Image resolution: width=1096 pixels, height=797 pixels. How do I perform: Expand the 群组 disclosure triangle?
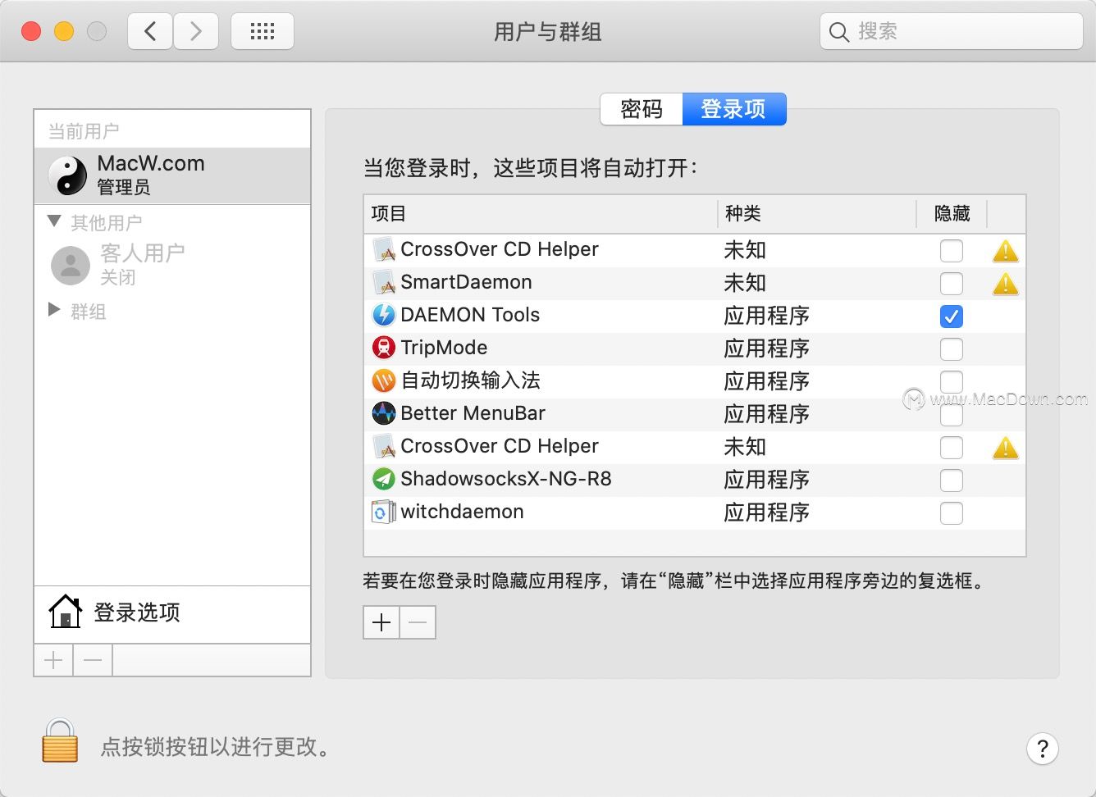coord(53,309)
